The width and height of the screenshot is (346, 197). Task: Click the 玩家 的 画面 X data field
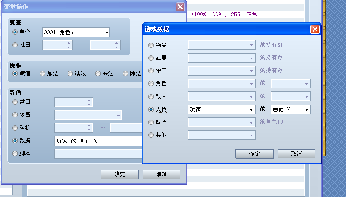click(x=98, y=141)
